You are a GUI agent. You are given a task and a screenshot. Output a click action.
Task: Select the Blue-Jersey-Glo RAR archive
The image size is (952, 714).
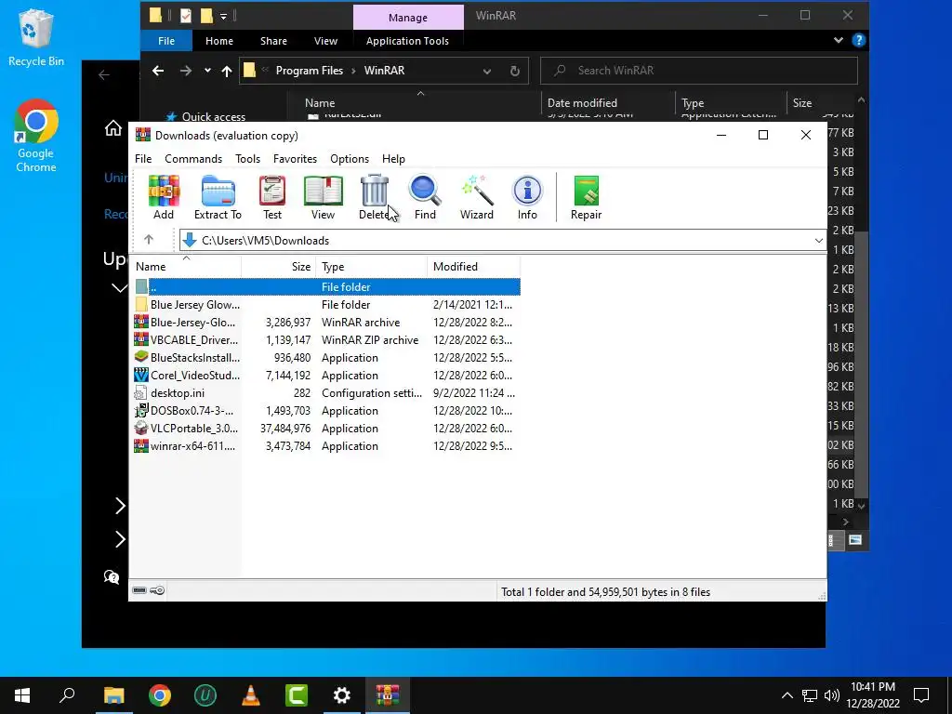(x=326, y=323)
